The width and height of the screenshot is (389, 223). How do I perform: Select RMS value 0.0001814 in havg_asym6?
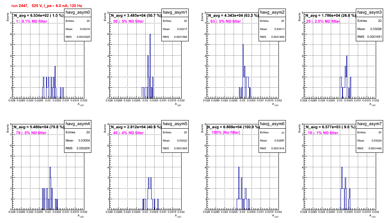278,149
